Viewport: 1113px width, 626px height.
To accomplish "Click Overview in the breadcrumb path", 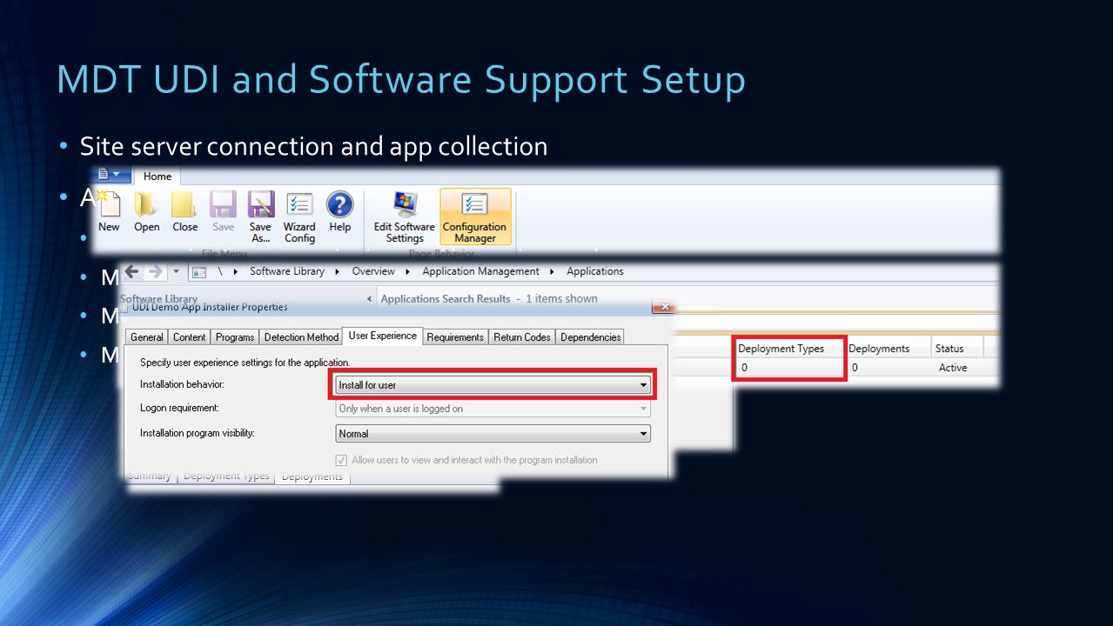I will pos(373,271).
